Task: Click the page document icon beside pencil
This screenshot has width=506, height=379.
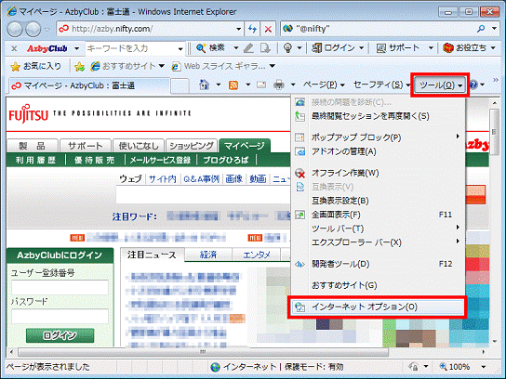Action: [265, 48]
